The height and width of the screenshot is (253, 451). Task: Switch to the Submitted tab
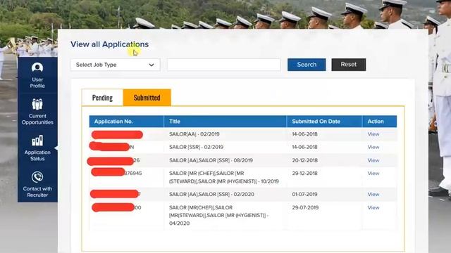pos(147,98)
